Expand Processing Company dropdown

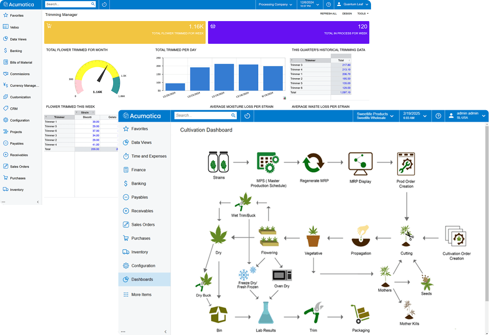pyautogui.click(x=275, y=4)
